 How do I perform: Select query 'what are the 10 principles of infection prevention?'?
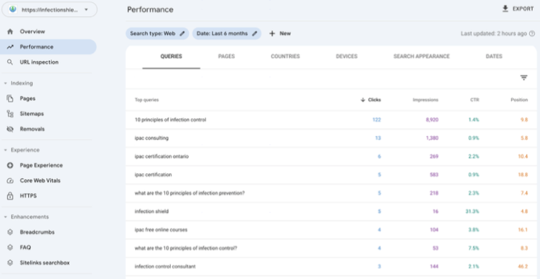point(189,193)
